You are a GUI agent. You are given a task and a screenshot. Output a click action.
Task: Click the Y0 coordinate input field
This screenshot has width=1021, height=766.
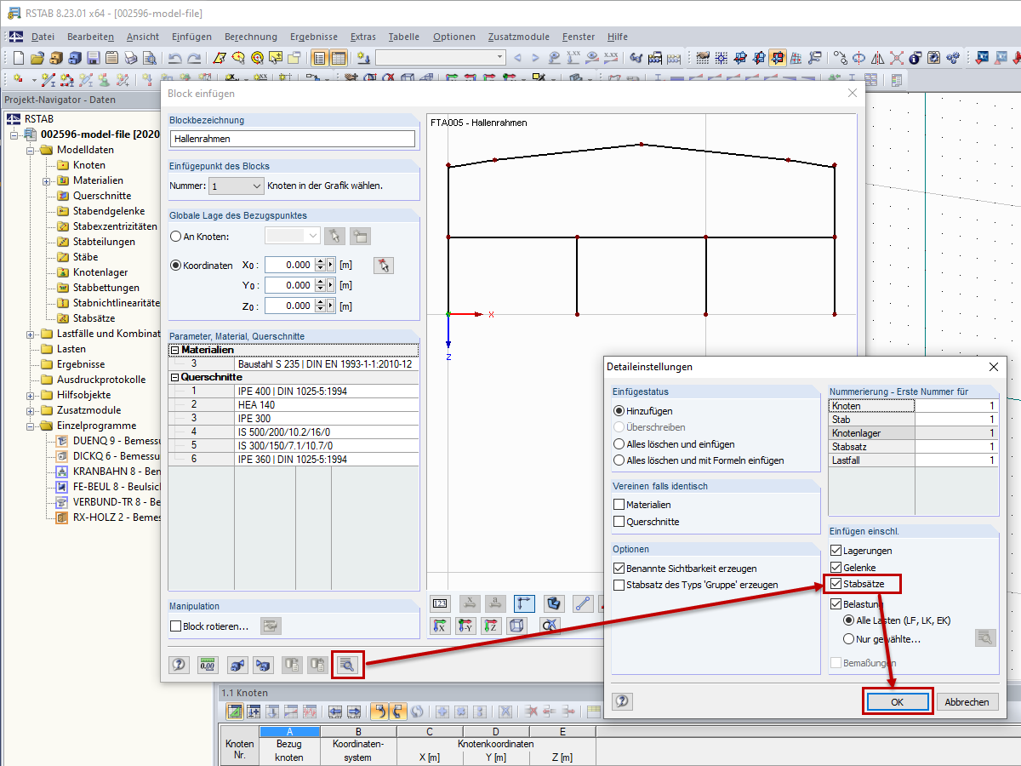[x=289, y=285]
